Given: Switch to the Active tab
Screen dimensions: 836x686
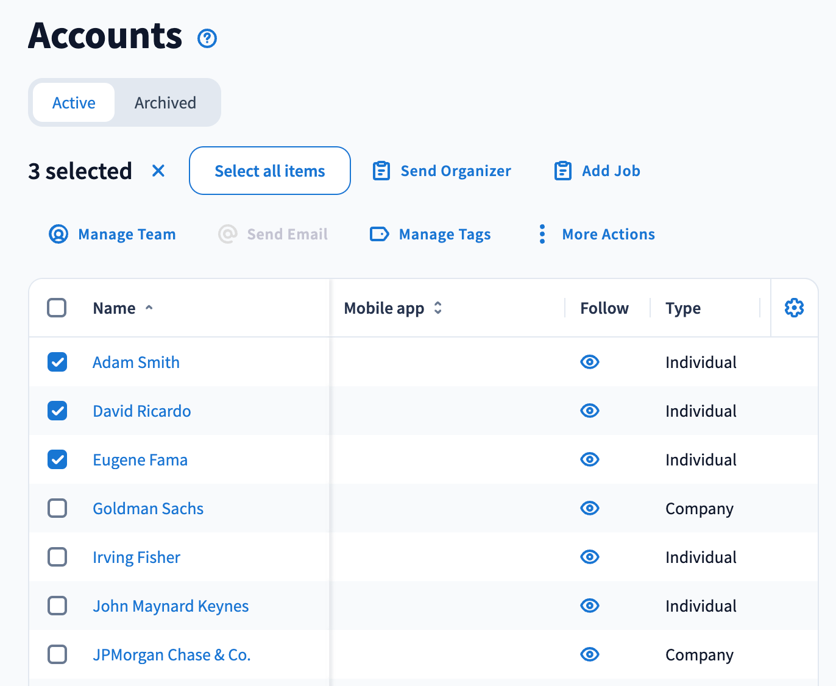Looking at the screenshot, I should click(x=74, y=103).
